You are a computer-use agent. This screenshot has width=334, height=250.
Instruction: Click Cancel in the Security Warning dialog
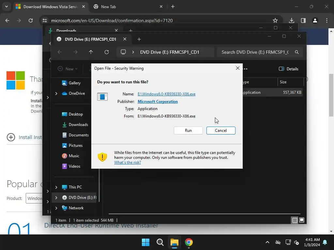click(x=221, y=131)
